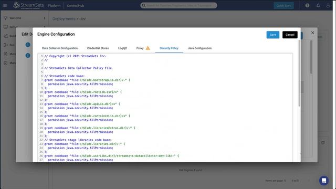Click the containerLib.dir grant codebase line
The height and width of the screenshot is (189, 336).
[x=87, y=116]
